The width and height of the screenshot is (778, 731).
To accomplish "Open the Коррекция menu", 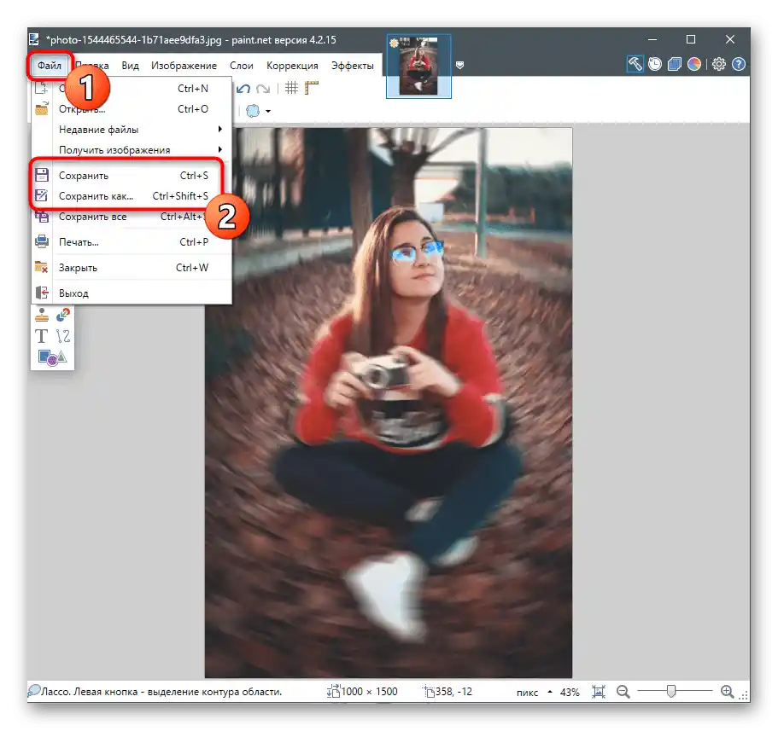I will pos(292,66).
